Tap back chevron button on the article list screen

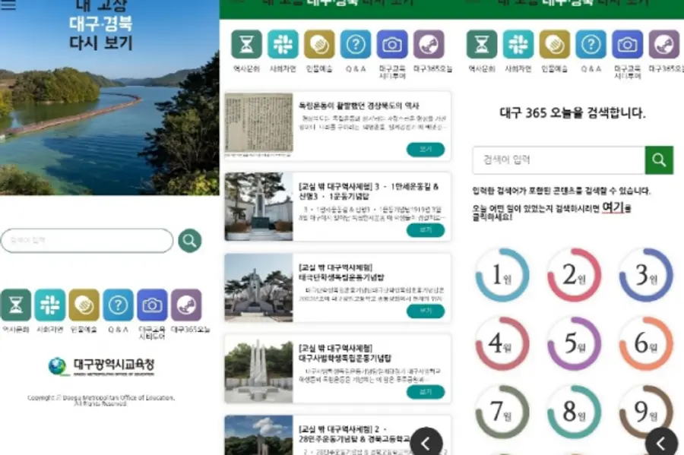tap(427, 442)
